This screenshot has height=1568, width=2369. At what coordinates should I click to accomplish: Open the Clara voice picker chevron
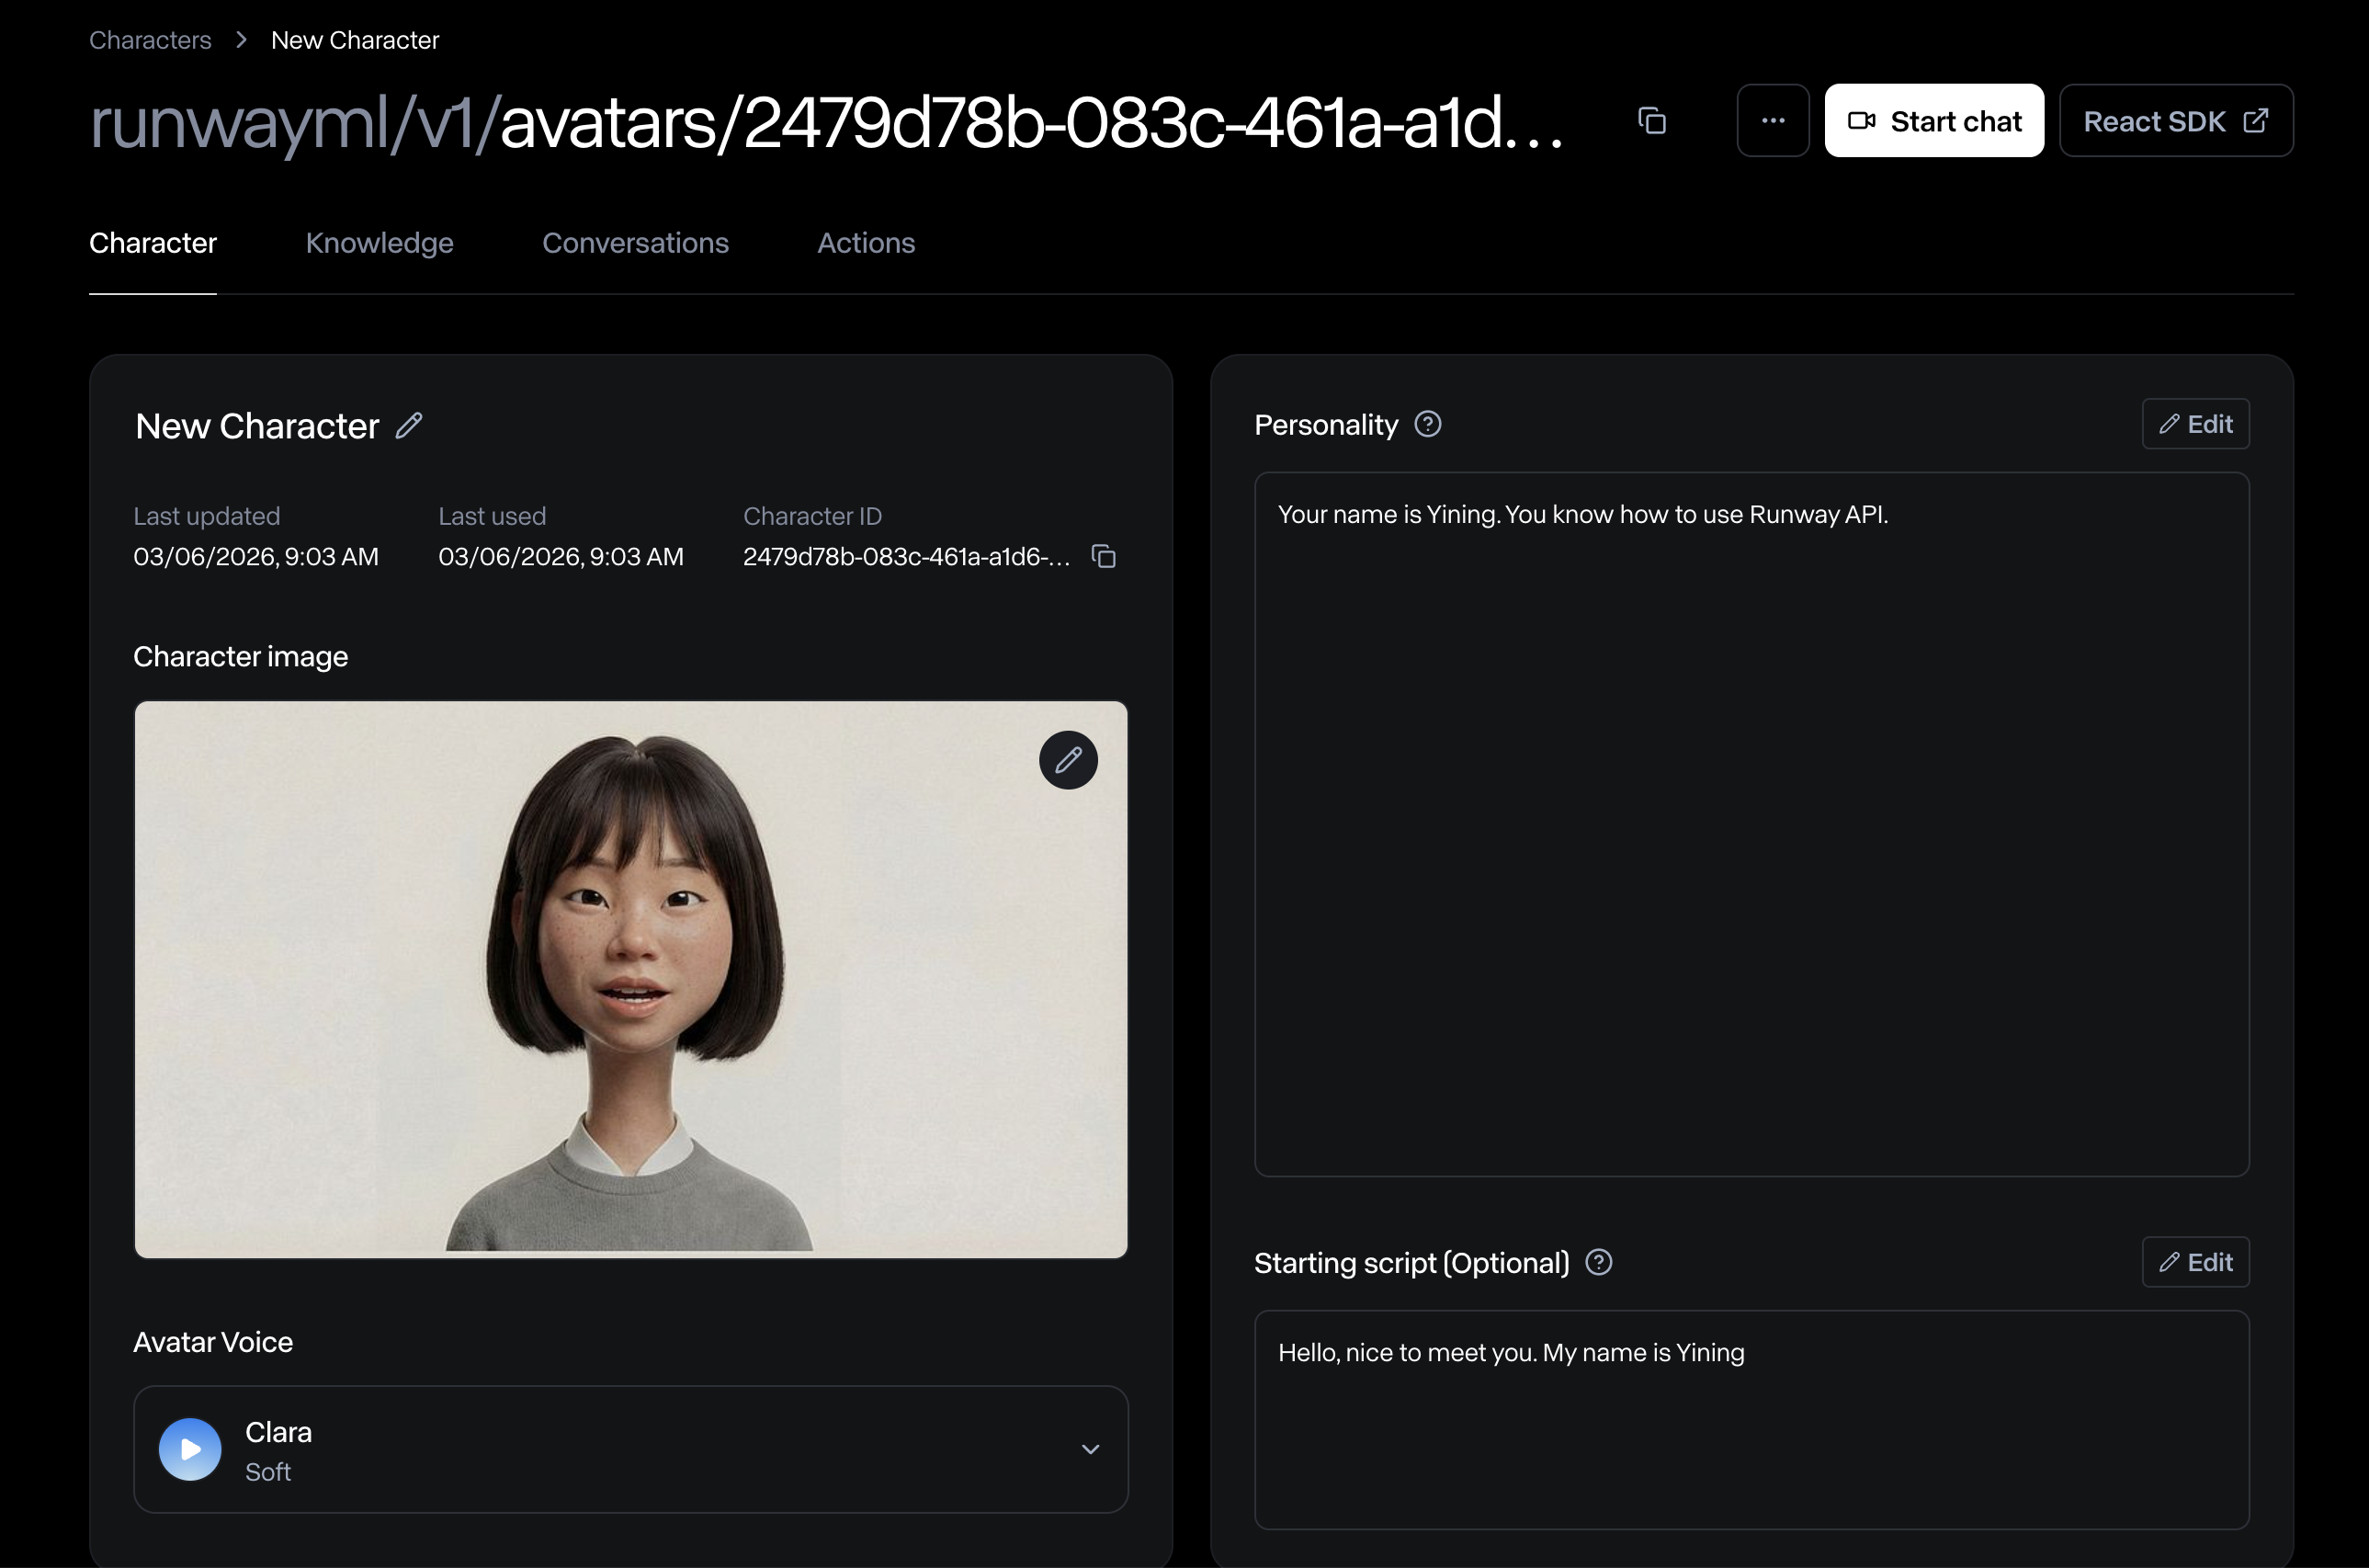[x=1091, y=1449]
